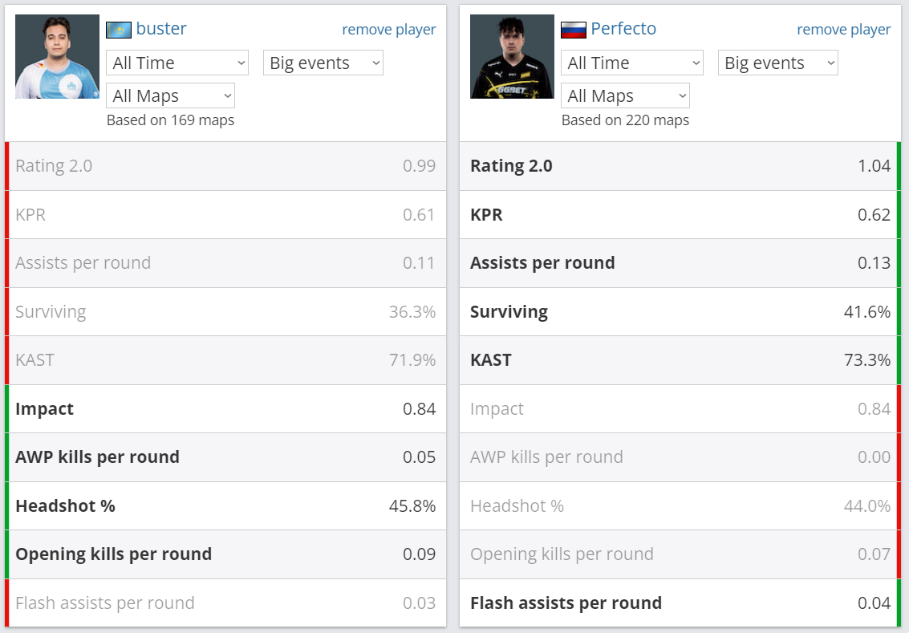
Task: Open buster's player photo
Action: pos(57,56)
